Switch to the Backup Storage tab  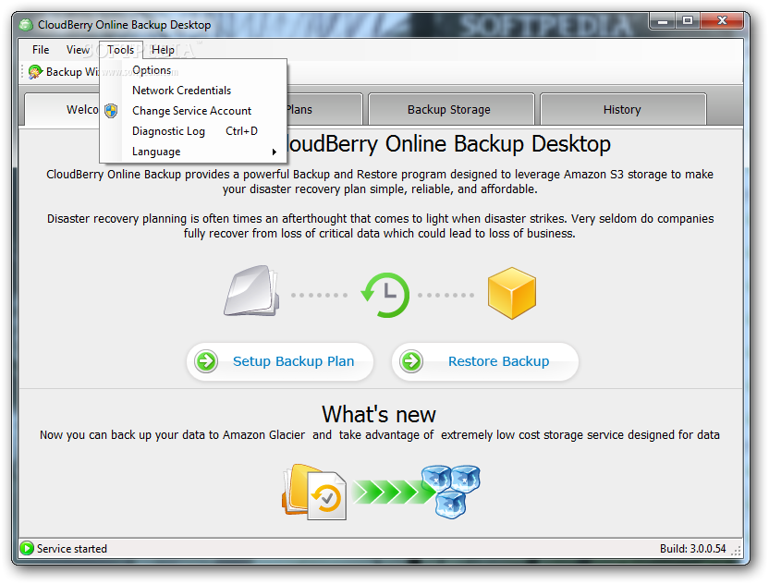(451, 109)
